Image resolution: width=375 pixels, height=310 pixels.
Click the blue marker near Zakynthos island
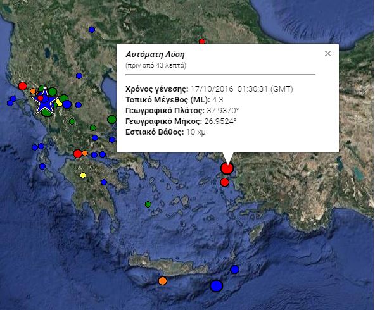(x=42, y=166)
